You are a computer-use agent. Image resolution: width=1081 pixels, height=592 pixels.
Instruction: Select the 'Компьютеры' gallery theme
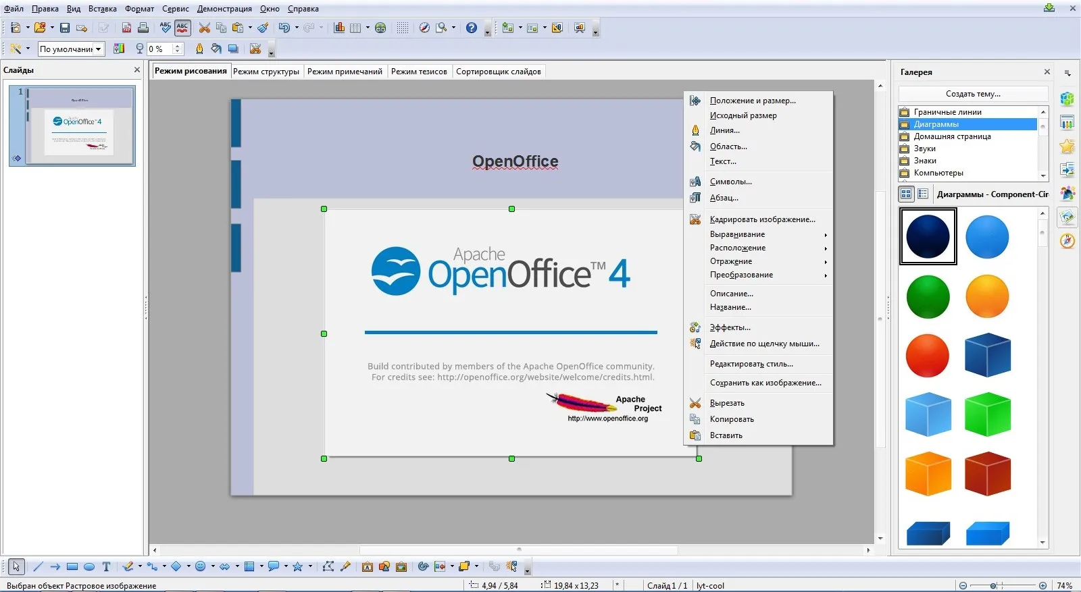click(x=967, y=173)
